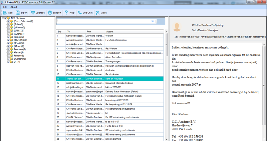This screenshot has height=141, width=267.
Task: Click the Upgrade toolbar label
Action: (x=40, y=13)
